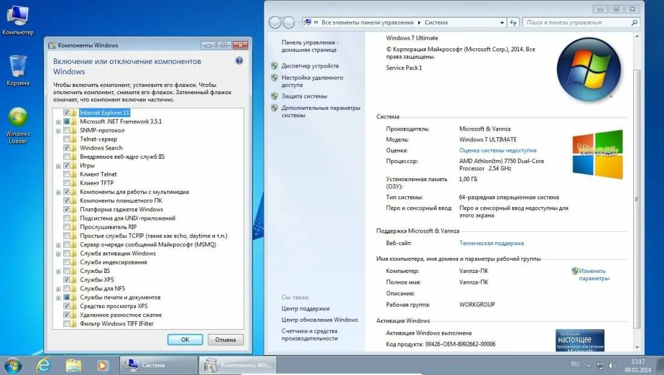Open Центр обновления Windows link
This screenshot has width=664, height=375.
click(x=319, y=320)
